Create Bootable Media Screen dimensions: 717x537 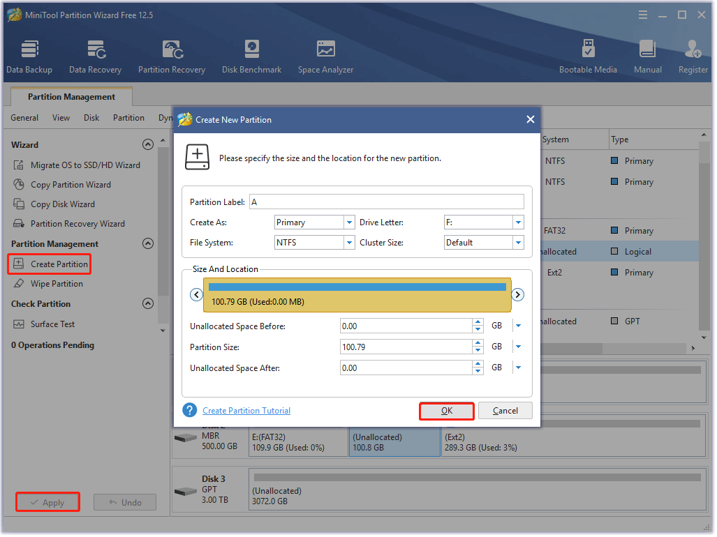point(589,57)
